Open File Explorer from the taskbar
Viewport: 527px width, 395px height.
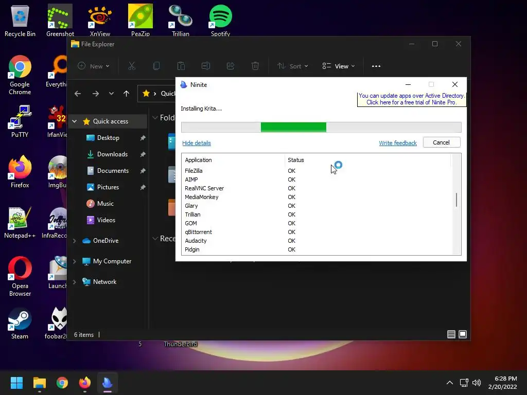click(x=39, y=383)
